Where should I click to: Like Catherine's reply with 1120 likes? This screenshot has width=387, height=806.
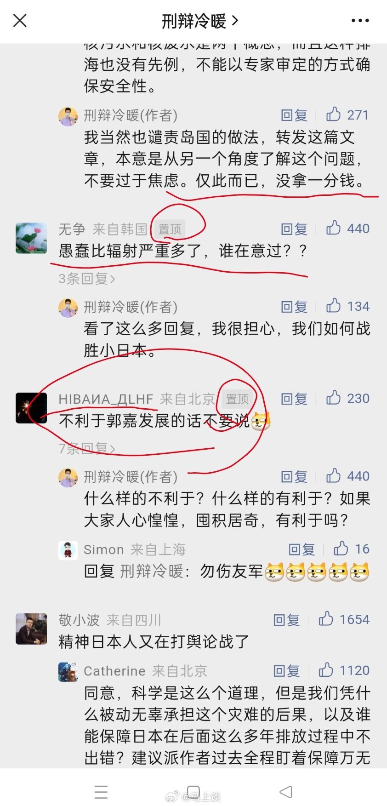click(344, 670)
